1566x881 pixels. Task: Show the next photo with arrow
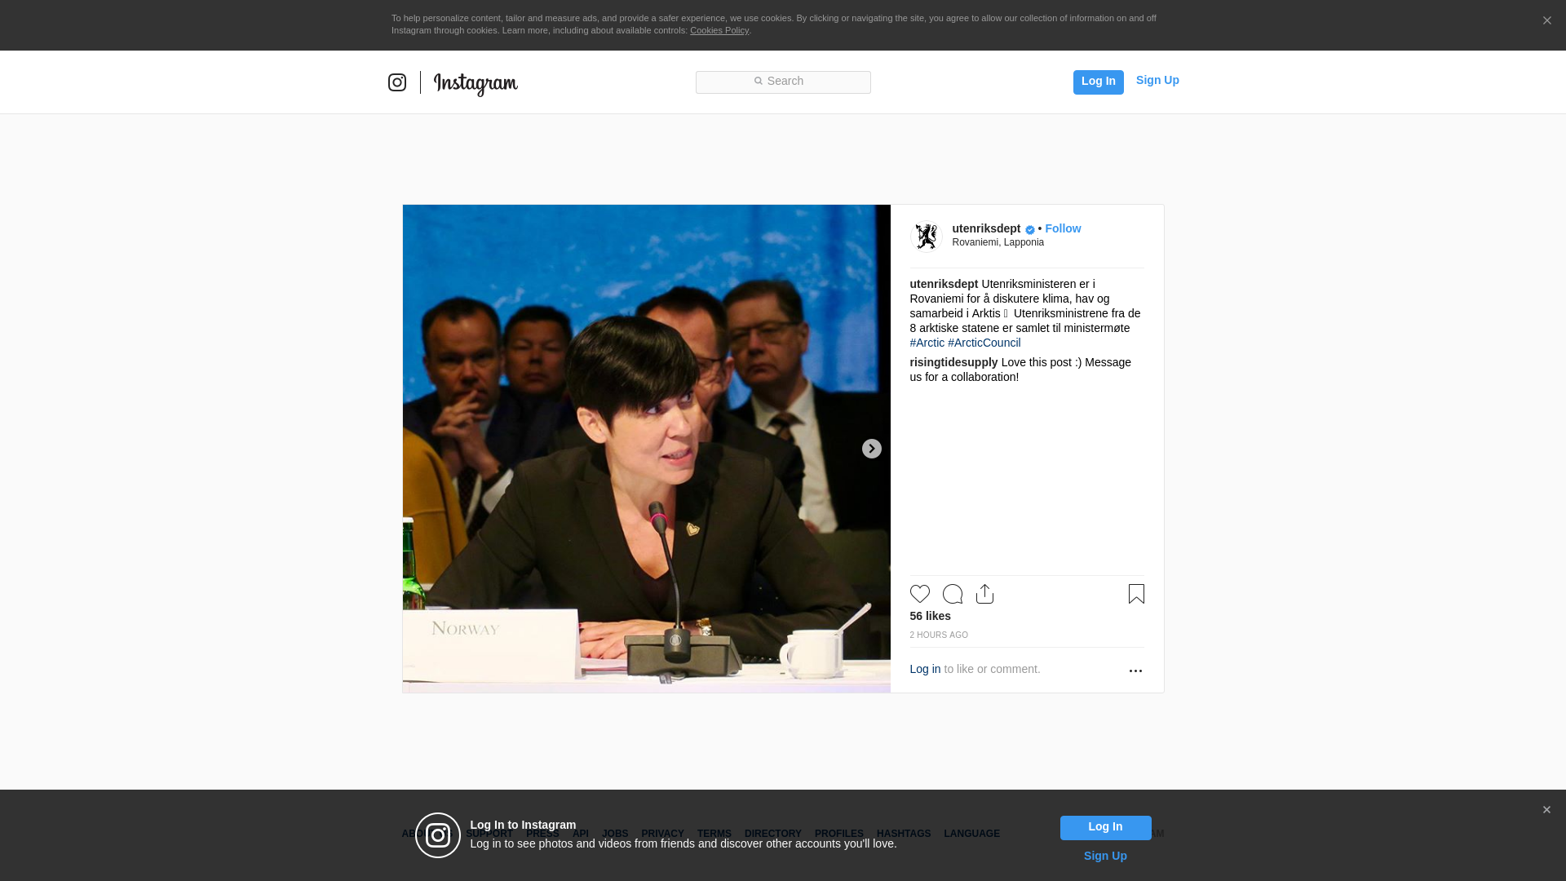tap(871, 449)
